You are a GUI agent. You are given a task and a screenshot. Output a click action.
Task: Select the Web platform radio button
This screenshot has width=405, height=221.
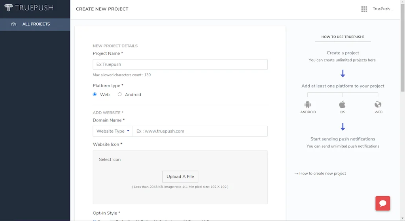95,94
